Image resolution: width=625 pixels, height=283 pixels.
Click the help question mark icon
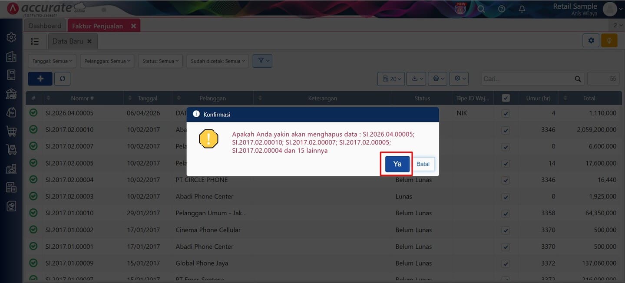[501, 9]
